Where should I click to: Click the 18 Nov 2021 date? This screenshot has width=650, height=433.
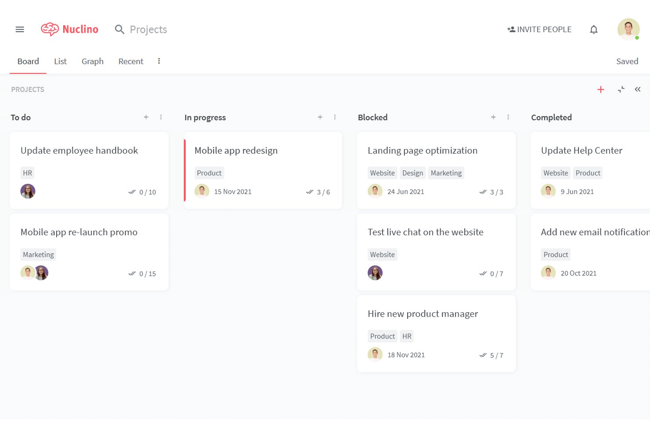[x=406, y=355]
